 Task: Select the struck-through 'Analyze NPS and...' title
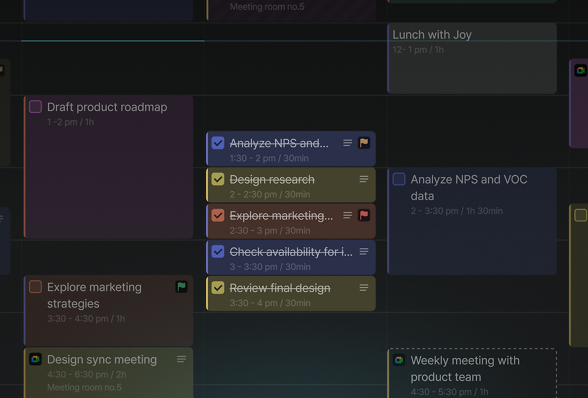(279, 143)
